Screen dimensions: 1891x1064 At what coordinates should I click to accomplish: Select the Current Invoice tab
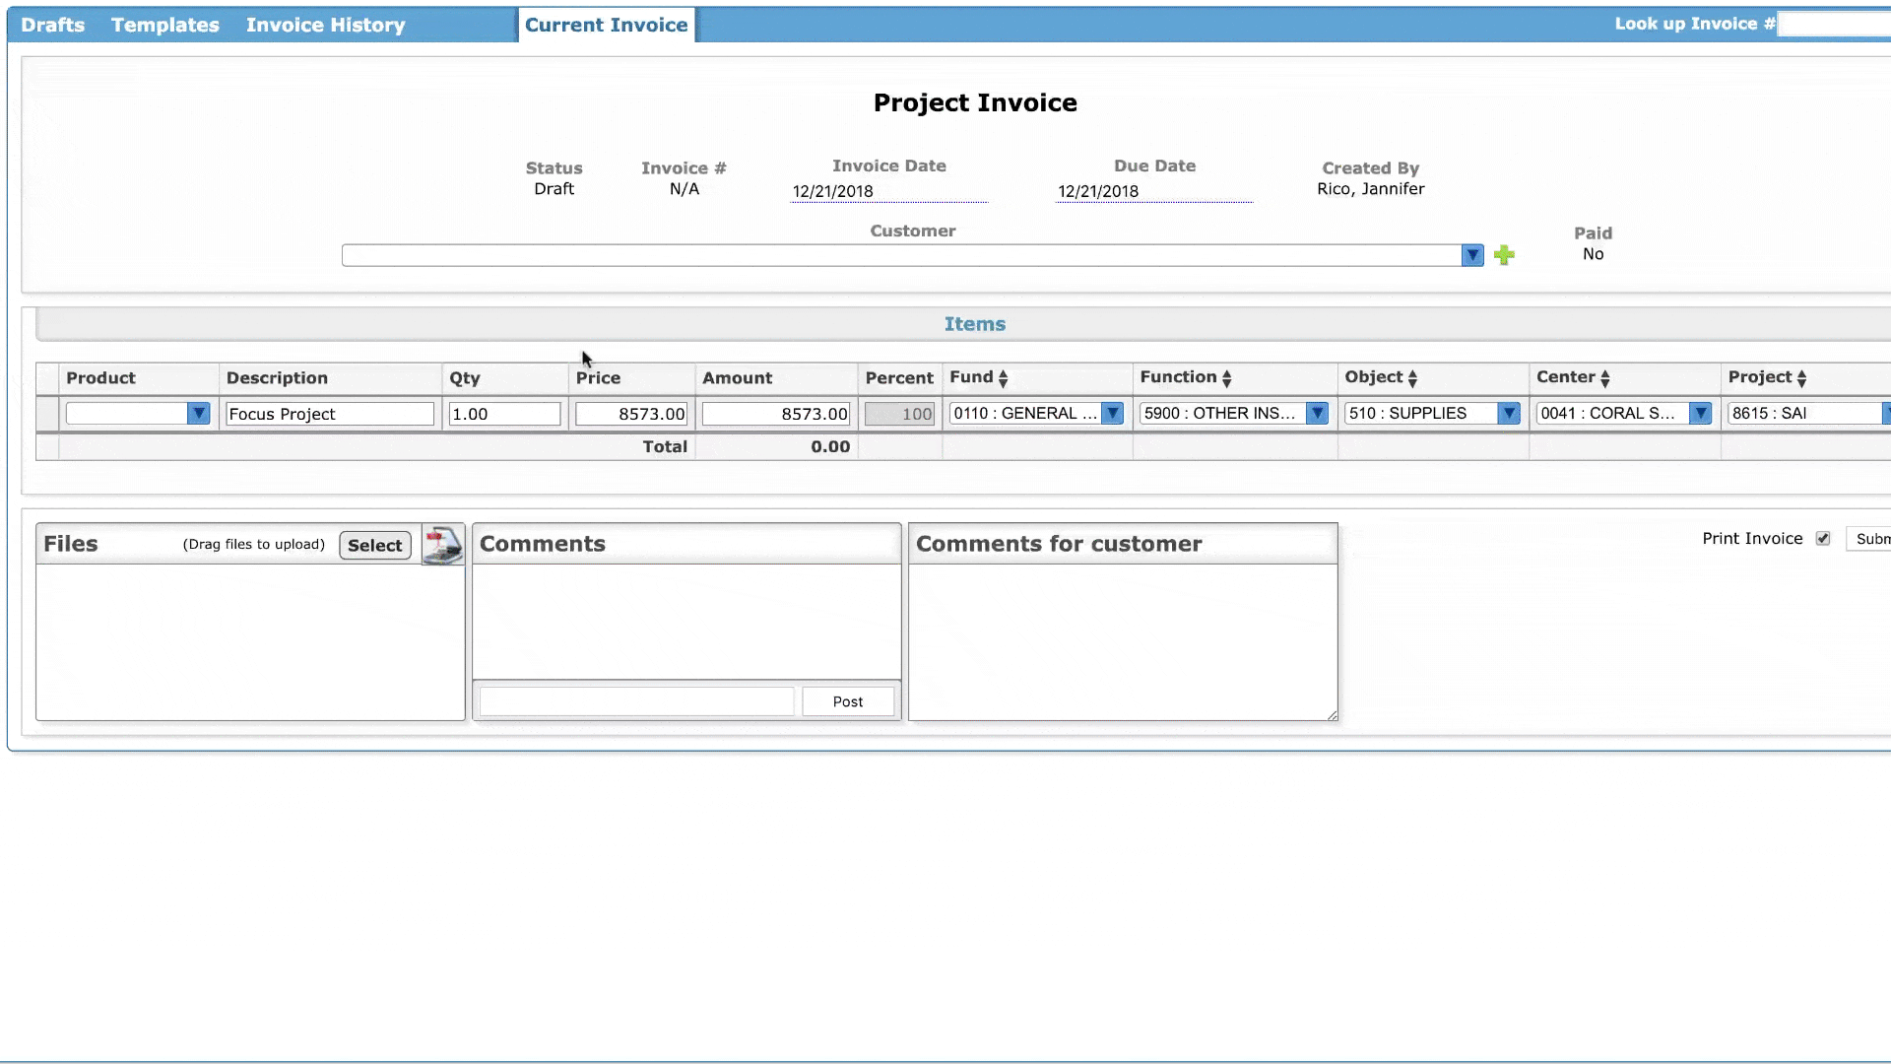click(x=607, y=25)
